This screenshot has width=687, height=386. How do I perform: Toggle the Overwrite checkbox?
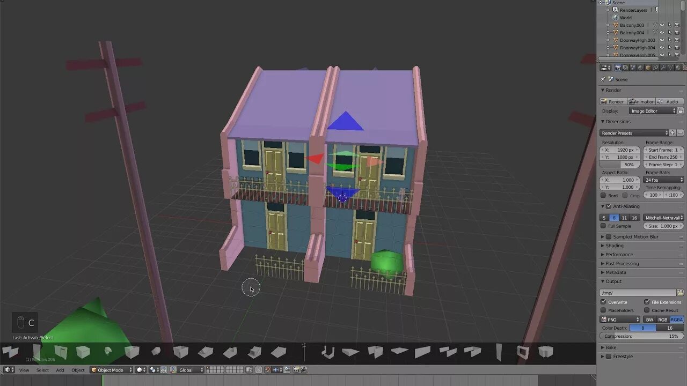603,302
